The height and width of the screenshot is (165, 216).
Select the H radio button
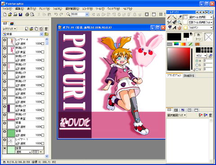[197, 61]
